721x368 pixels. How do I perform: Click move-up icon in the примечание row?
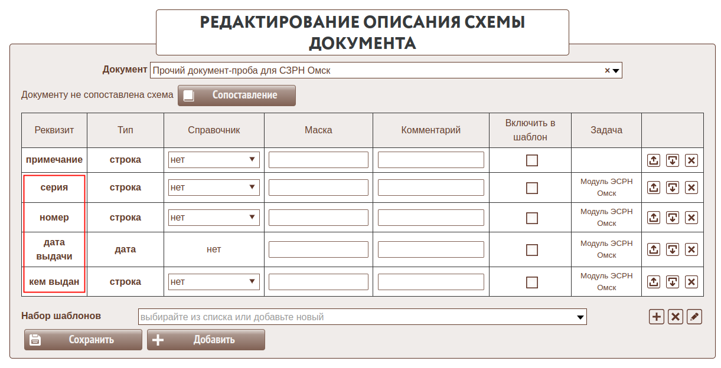pyautogui.click(x=654, y=160)
